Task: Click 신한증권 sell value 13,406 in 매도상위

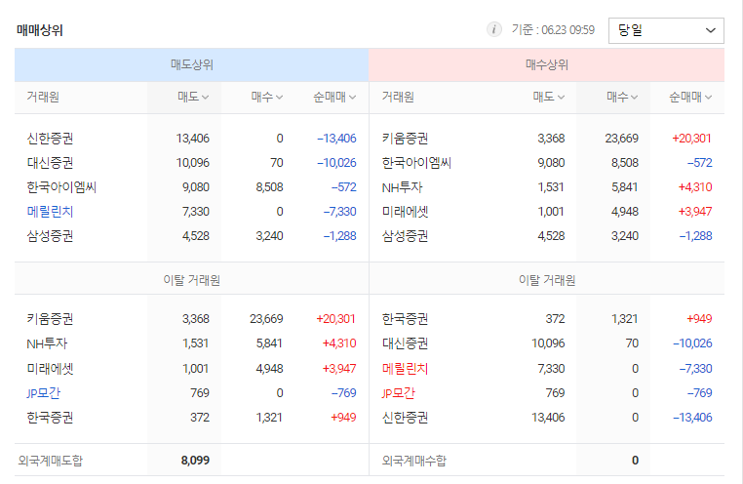Action: 192,139
